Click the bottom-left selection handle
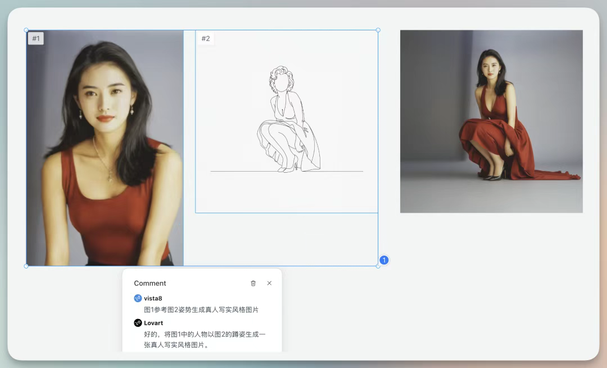The image size is (607, 368). [x=26, y=266]
